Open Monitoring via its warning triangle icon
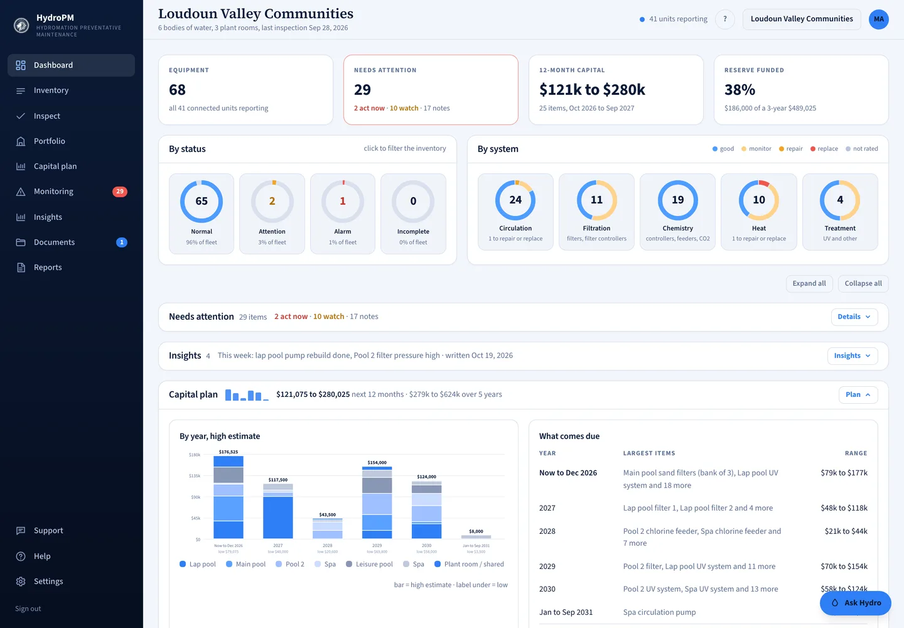 click(x=21, y=192)
